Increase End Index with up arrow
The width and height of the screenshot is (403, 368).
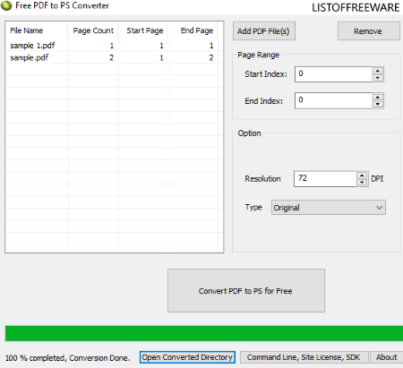378,97
